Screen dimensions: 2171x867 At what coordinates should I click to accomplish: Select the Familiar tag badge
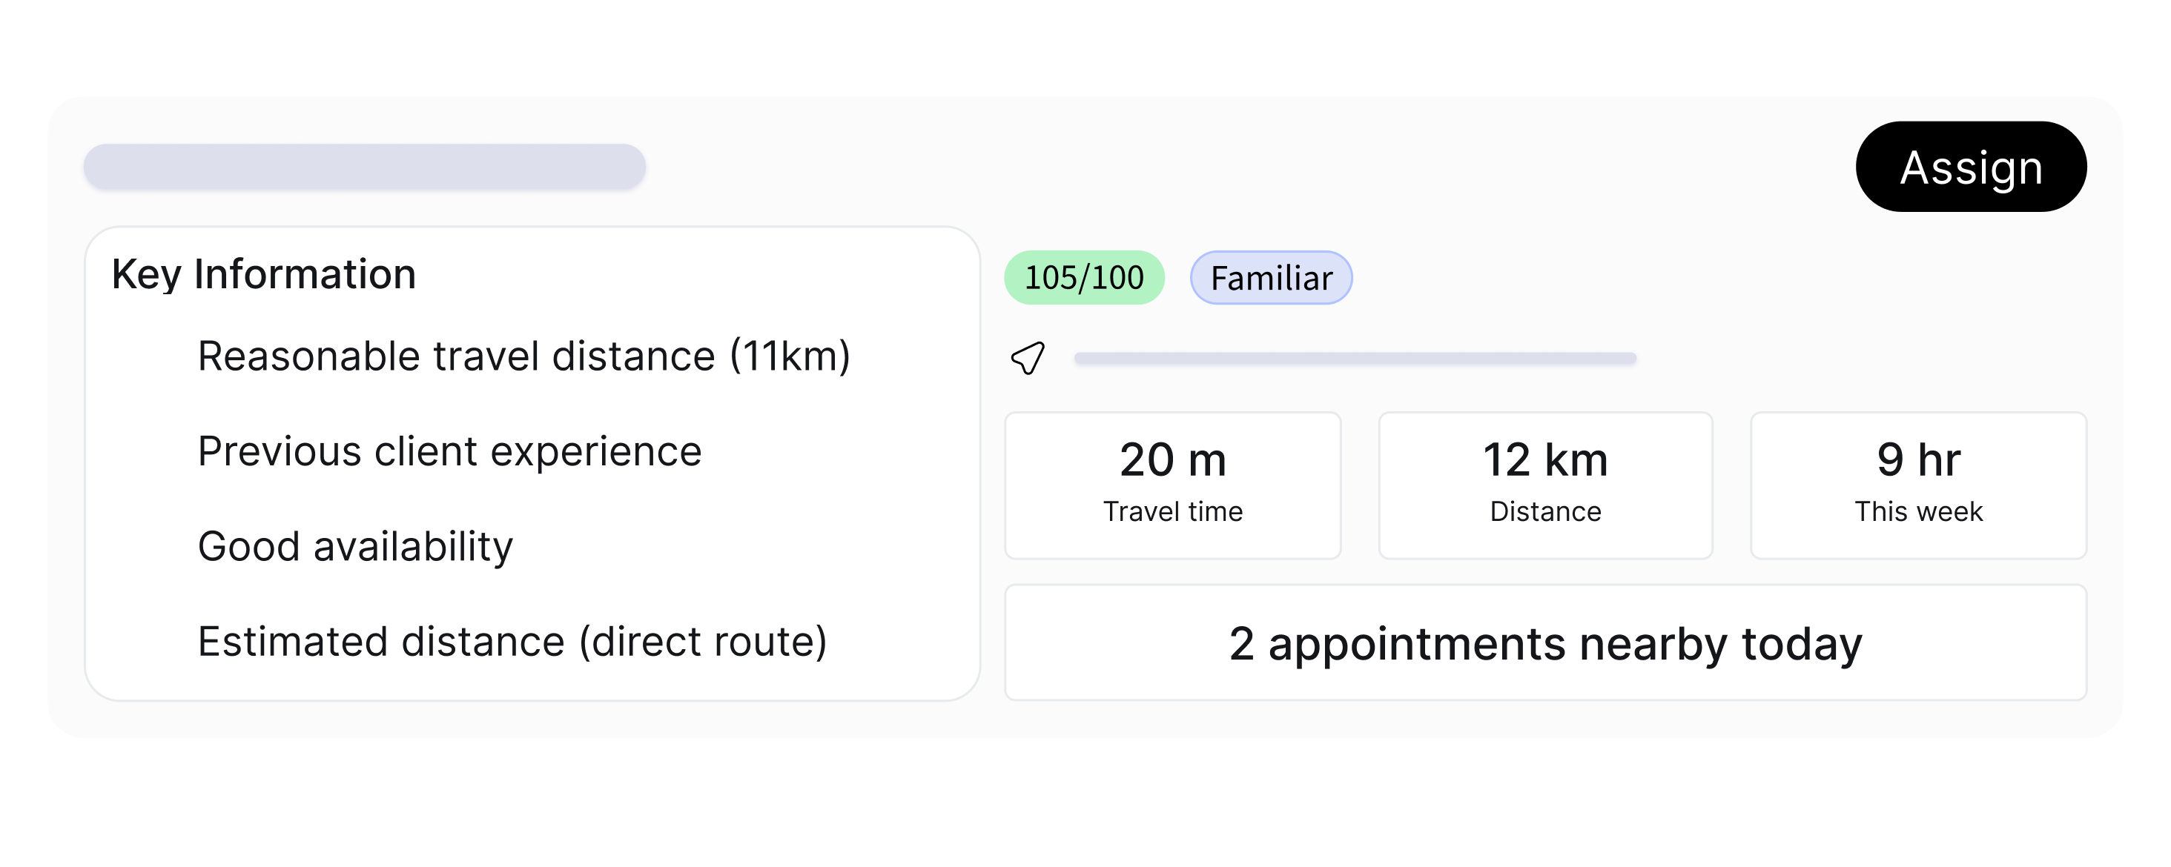pyautogui.click(x=1270, y=278)
